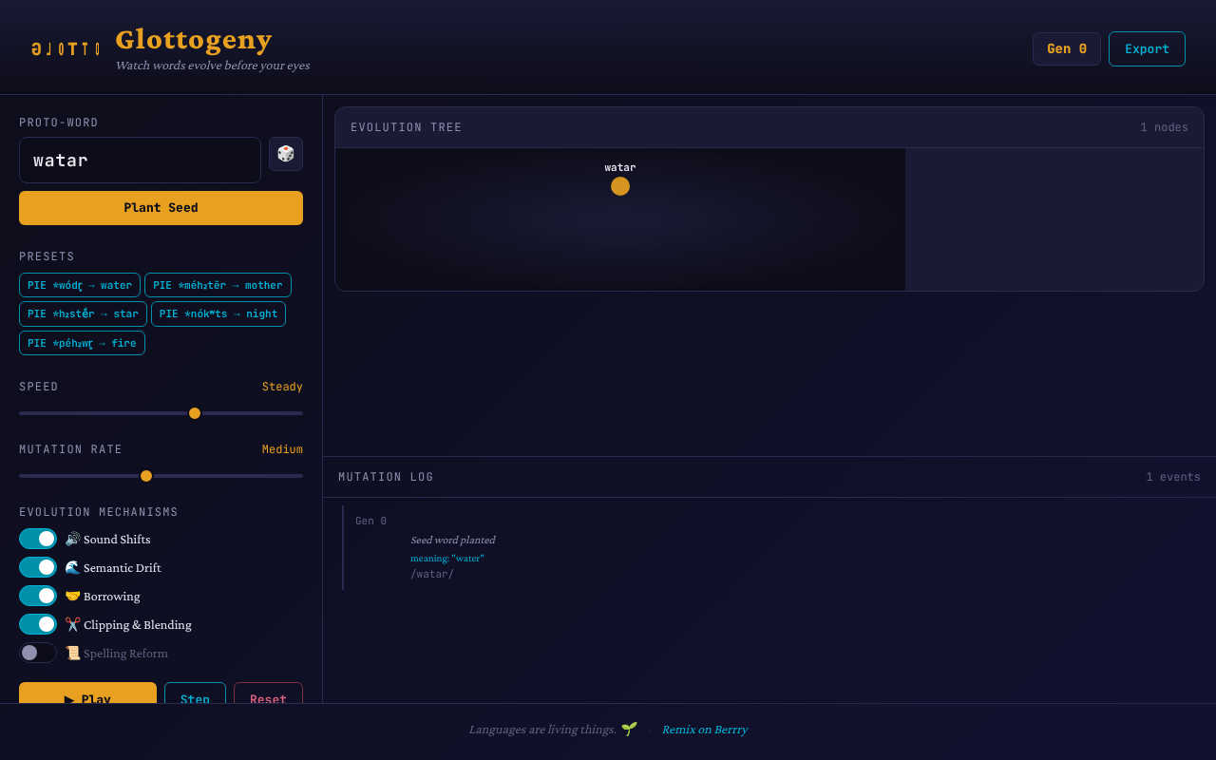Turn off Sound Shifts
1216x760 pixels.
tap(38, 538)
